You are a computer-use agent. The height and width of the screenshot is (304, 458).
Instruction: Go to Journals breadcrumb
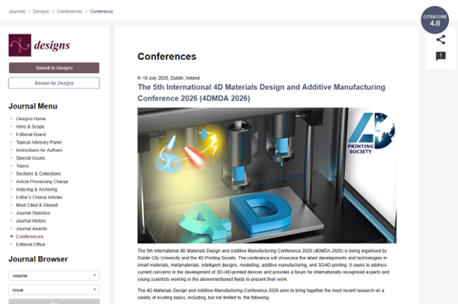tap(17, 12)
